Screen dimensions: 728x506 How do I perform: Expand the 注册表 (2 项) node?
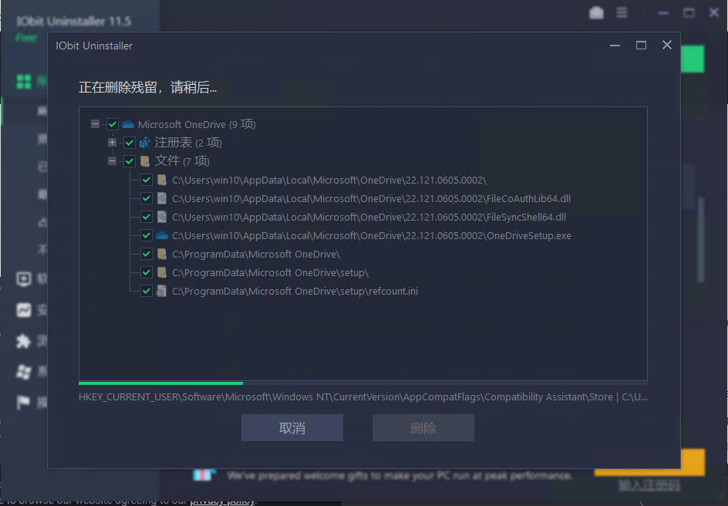pyautogui.click(x=112, y=143)
